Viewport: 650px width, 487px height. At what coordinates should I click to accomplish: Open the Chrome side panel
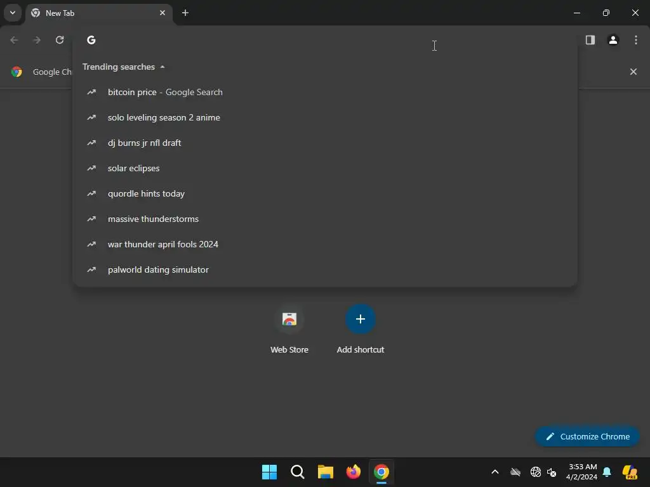[x=590, y=40]
